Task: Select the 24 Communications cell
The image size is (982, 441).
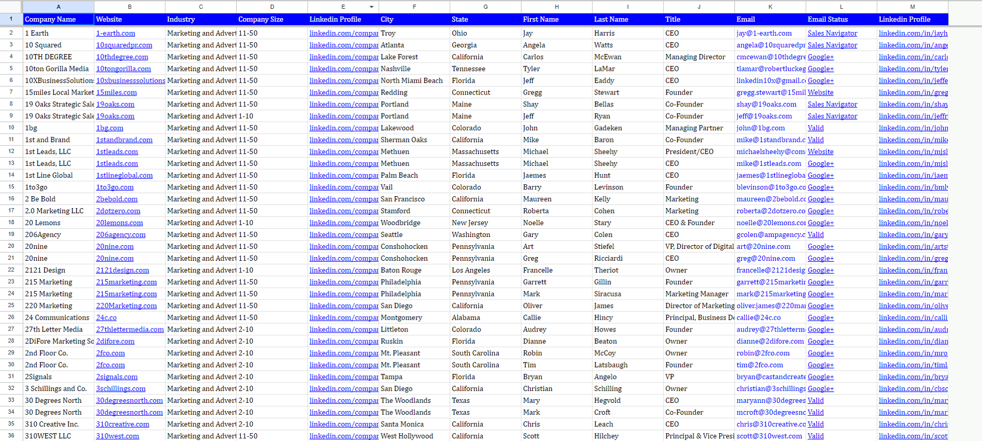Action: pos(58,318)
